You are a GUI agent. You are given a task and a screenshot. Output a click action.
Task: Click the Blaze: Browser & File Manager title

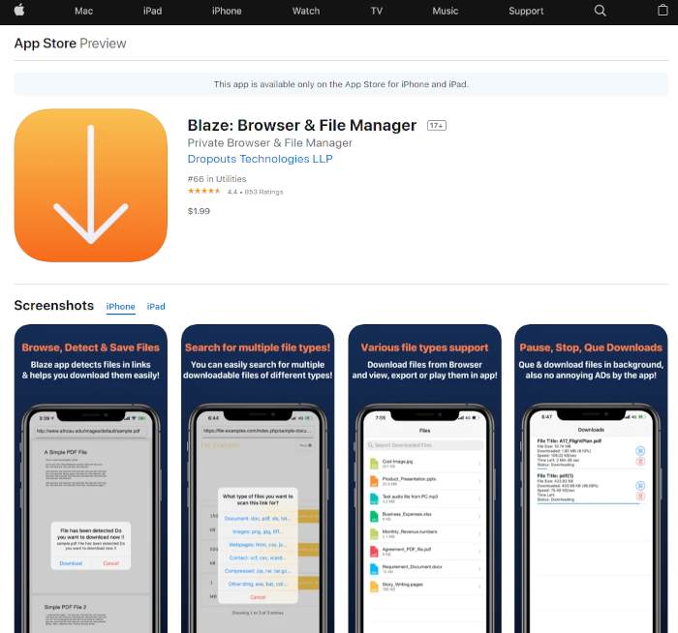click(x=302, y=125)
